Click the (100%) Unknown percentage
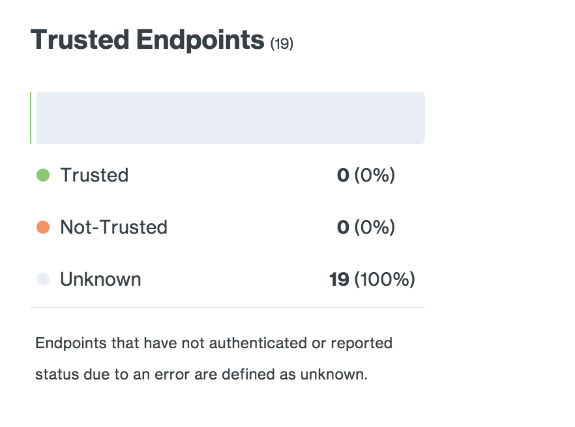 pyautogui.click(x=385, y=279)
